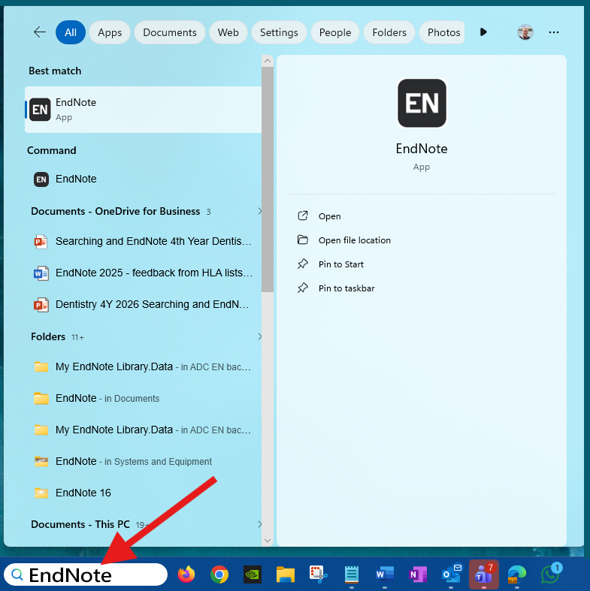
Task: Switch to the People filter
Action: [335, 32]
